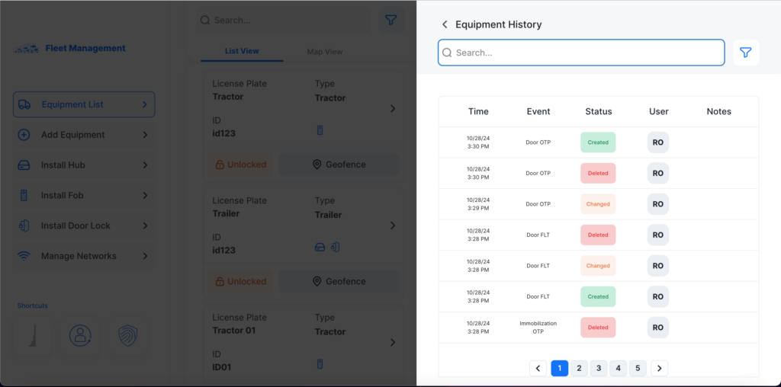Select the List View tab

coord(242,52)
